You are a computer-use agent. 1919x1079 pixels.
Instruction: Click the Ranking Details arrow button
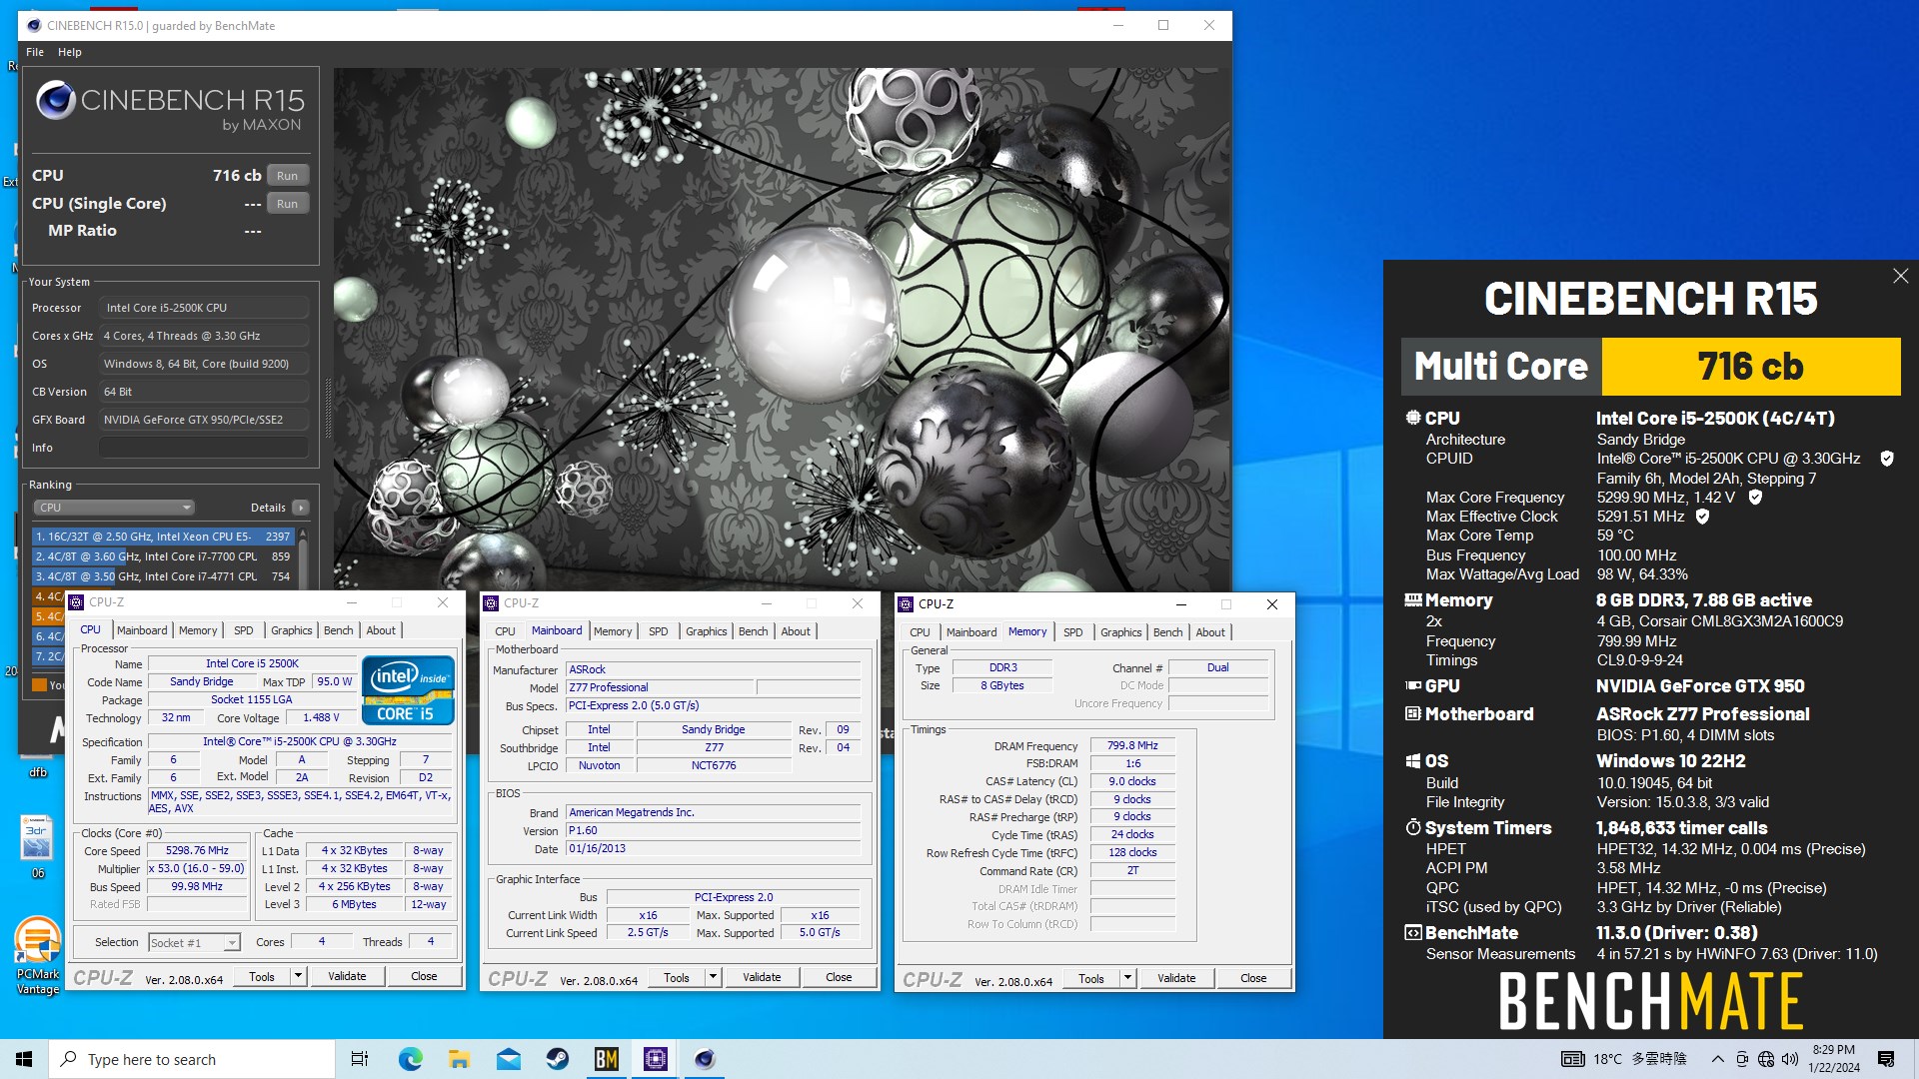(300, 508)
